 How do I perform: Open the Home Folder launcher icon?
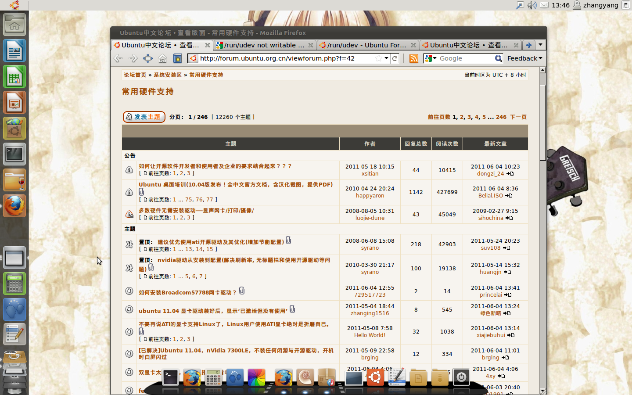coord(14,25)
